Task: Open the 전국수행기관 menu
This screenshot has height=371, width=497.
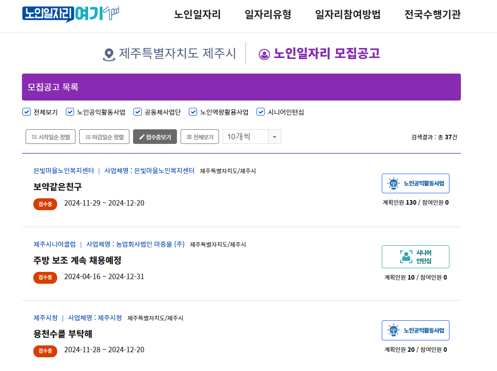Action: click(432, 15)
